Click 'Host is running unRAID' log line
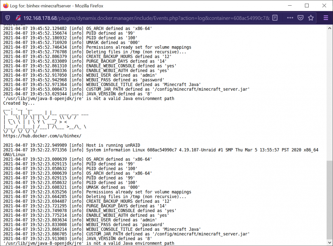Image resolution: width=333 pixels, height=246 pixels. click(x=72, y=145)
